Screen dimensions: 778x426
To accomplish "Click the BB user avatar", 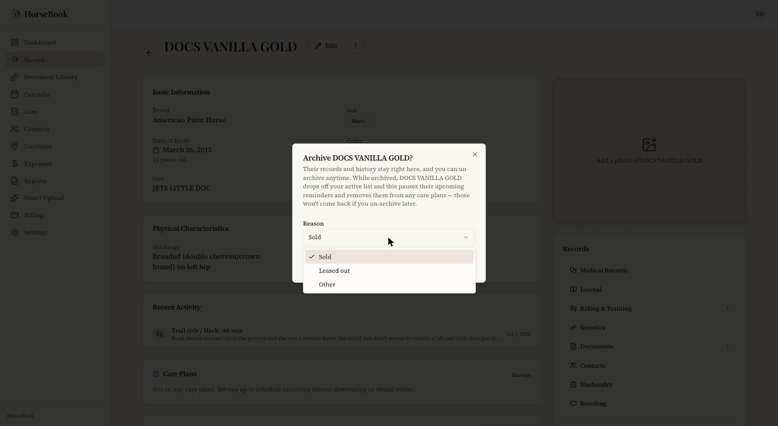I will pyautogui.click(x=760, y=14).
